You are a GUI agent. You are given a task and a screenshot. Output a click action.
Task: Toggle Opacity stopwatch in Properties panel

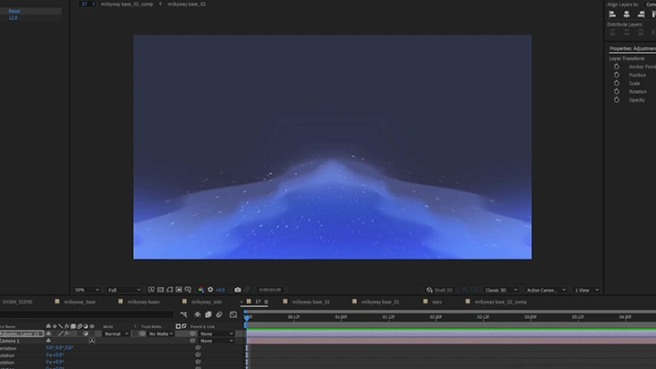tap(616, 100)
